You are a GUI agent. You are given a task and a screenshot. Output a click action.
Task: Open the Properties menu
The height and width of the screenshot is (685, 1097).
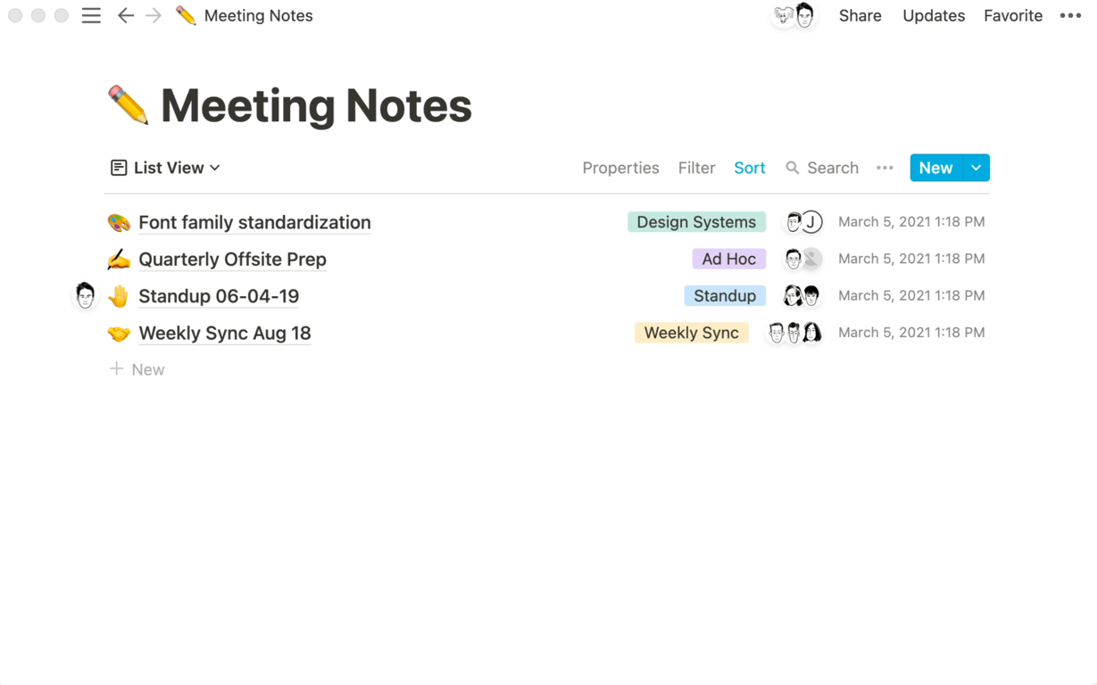click(x=620, y=168)
